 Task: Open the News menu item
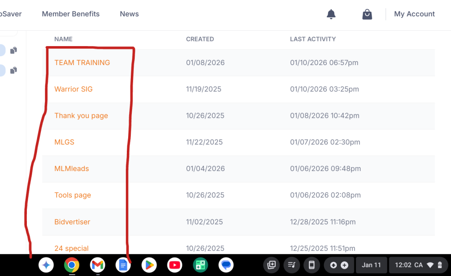click(129, 14)
